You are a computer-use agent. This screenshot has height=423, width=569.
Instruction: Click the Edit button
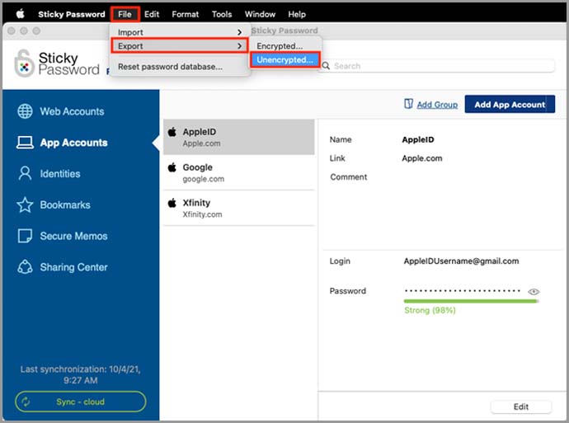pyautogui.click(x=520, y=407)
